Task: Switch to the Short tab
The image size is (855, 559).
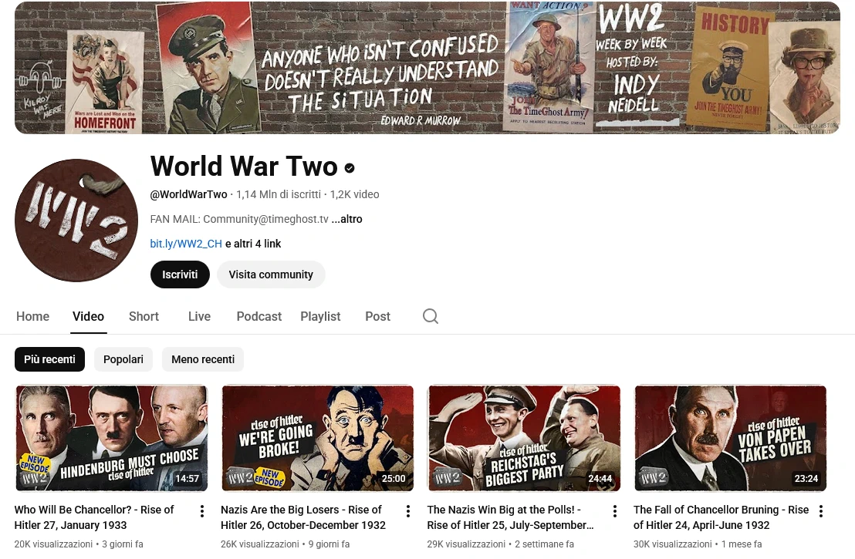Action: pos(144,317)
